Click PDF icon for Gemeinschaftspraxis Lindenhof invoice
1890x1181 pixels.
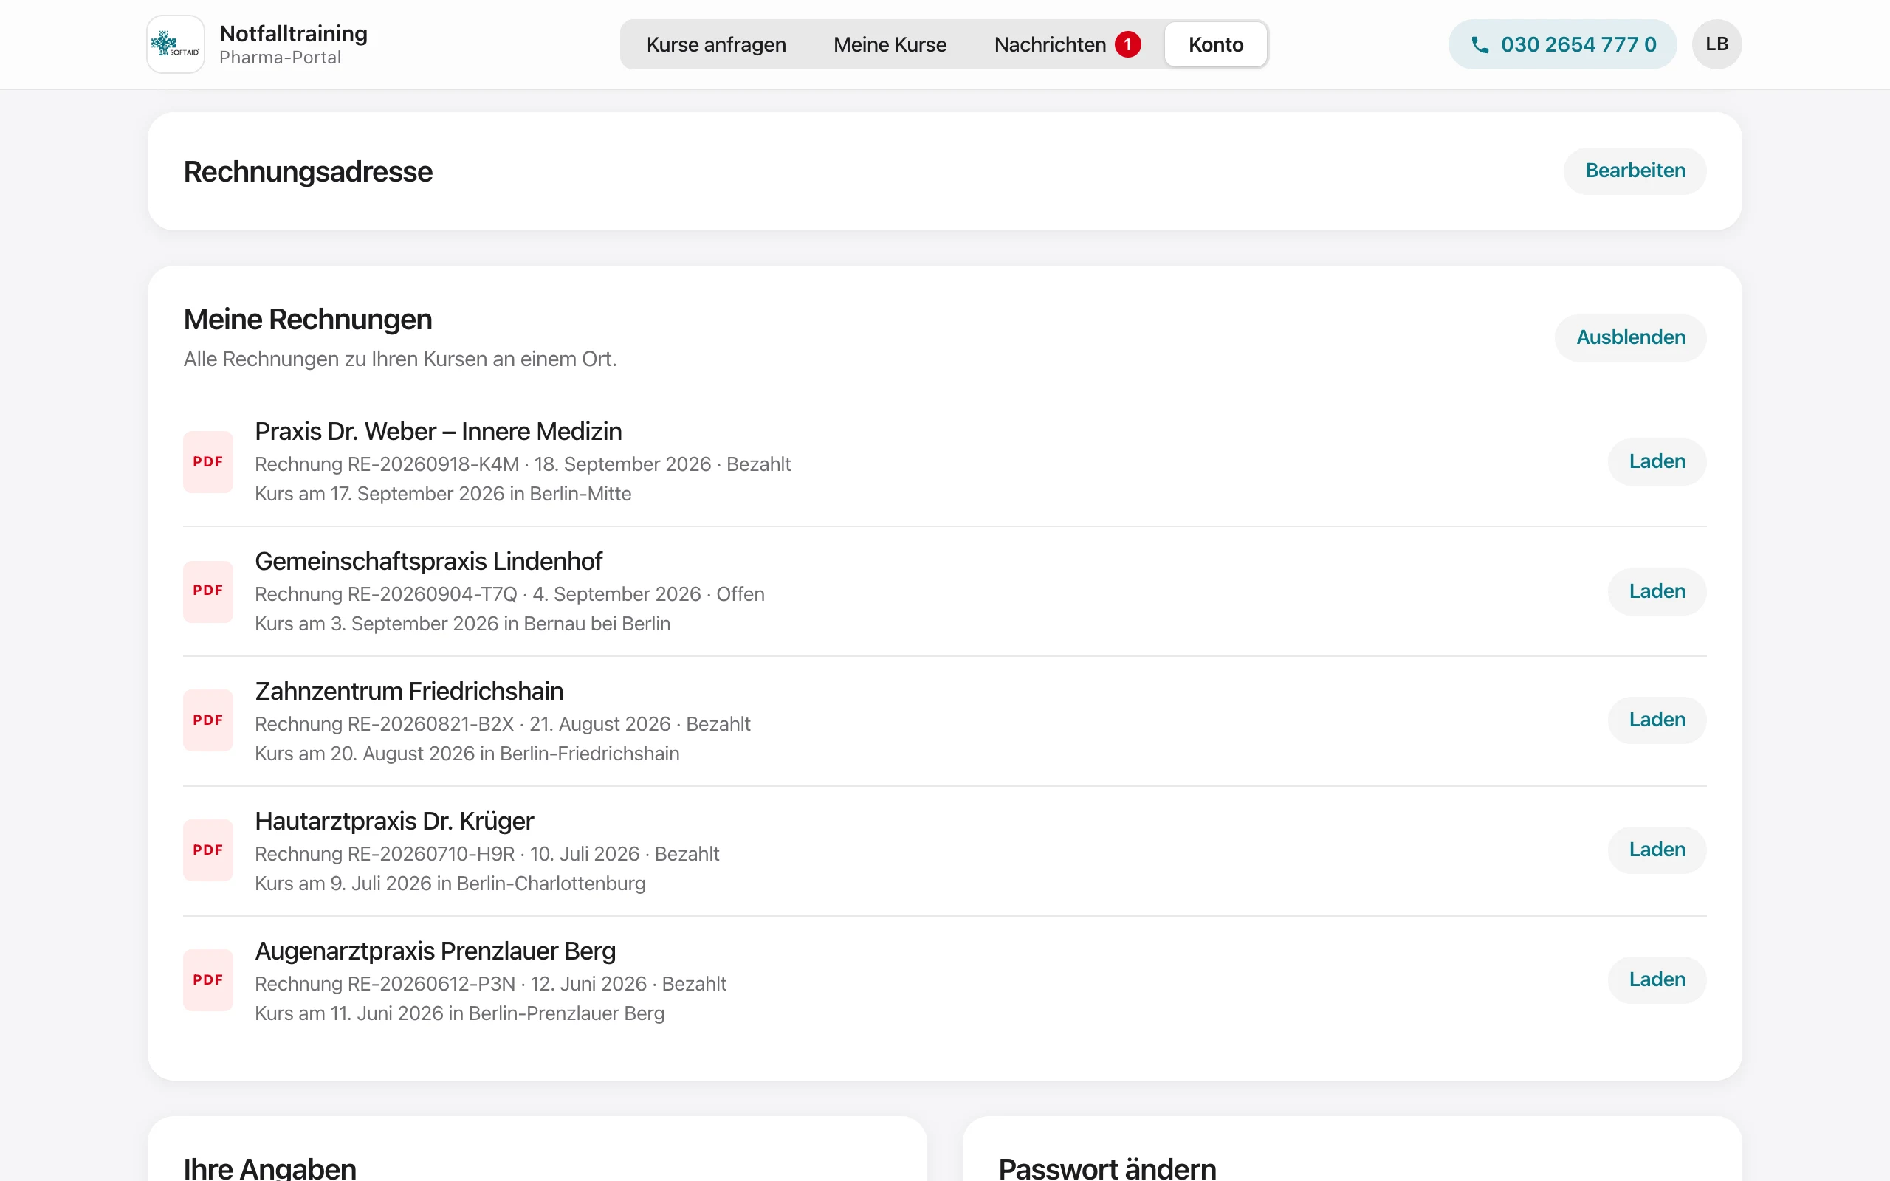(x=207, y=591)
